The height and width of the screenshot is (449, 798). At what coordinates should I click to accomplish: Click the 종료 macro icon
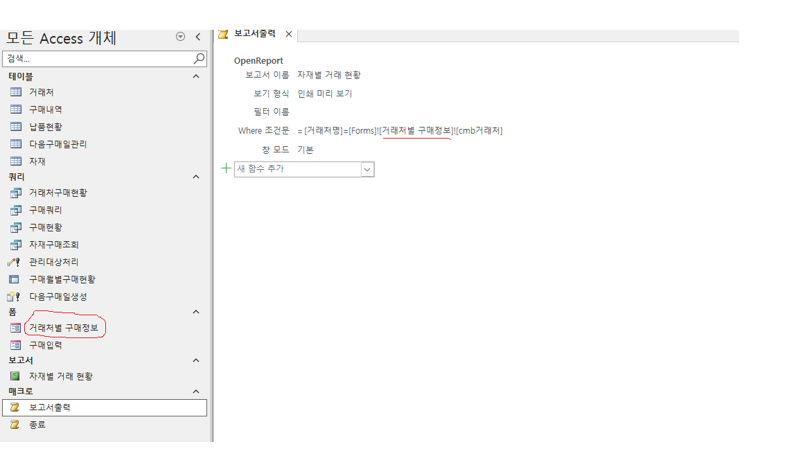[14, 425]
